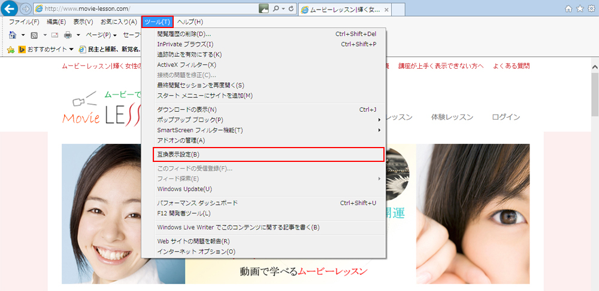Expand the Print dropdown arrow
The width and height of the screenshot is (599, 291).
[x=78, y=35]
